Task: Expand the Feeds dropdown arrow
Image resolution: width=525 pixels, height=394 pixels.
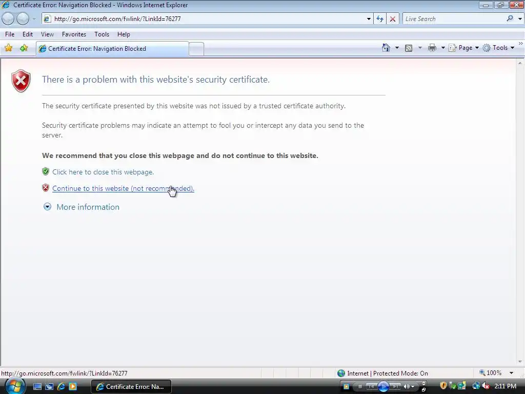Action: click(420, 48)
